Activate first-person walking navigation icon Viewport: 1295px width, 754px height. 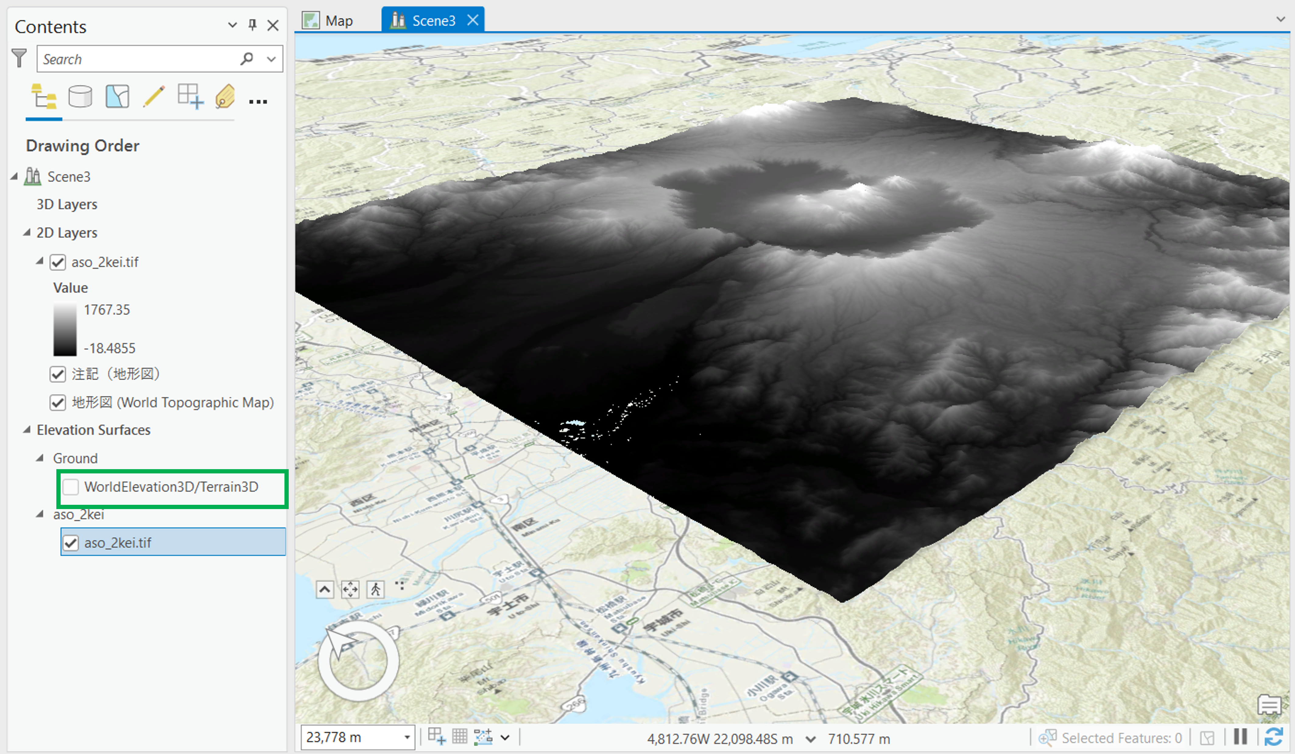pos(376,589)
